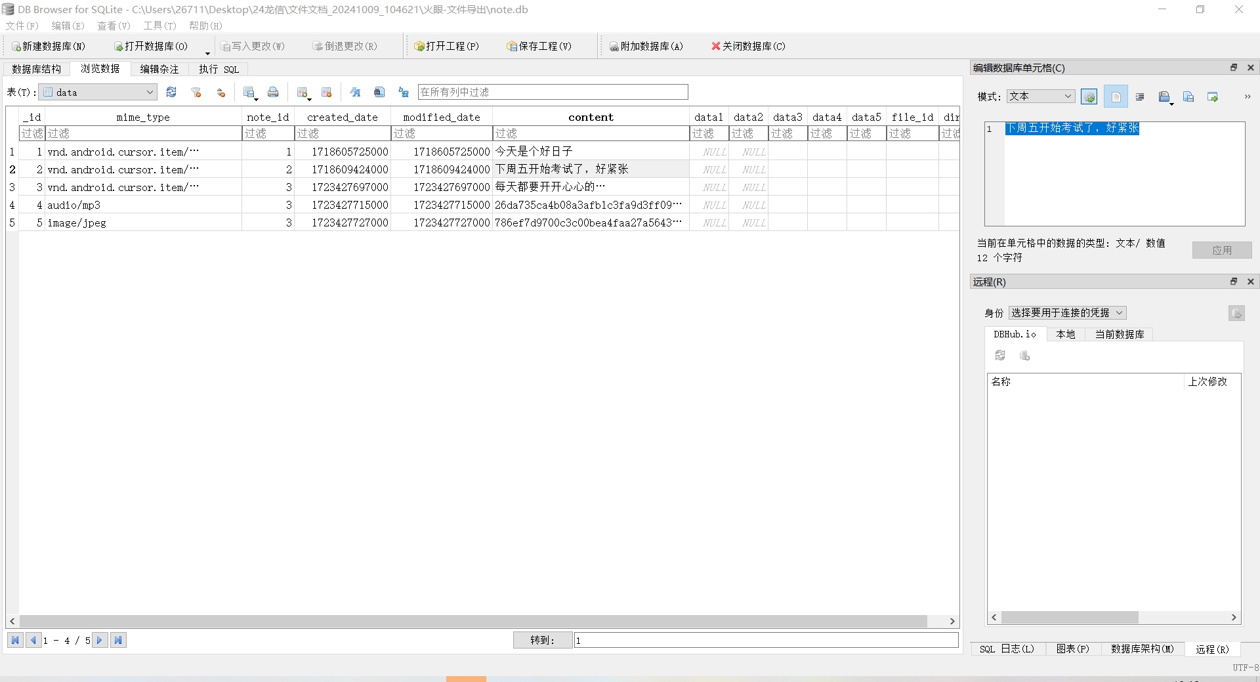This screenshot has height=682, width=1260.
Task: Toggle word wrap in cell editor
Action: (x=1116, y=96)
